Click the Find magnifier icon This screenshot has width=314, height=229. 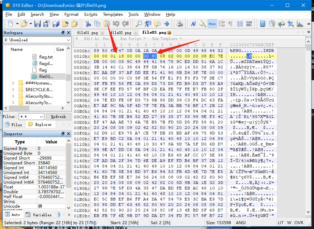coord(138,24)
